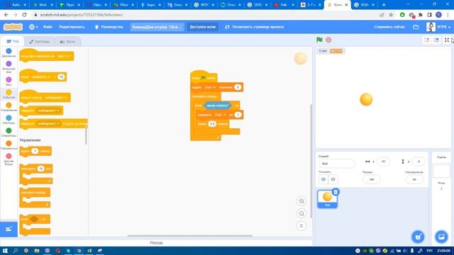Click the wait 1 second palette block
Viewport: 454px width, 255px height.
pos(35,151)
